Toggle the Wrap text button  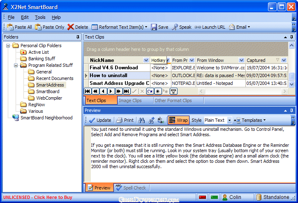point(178,120)
